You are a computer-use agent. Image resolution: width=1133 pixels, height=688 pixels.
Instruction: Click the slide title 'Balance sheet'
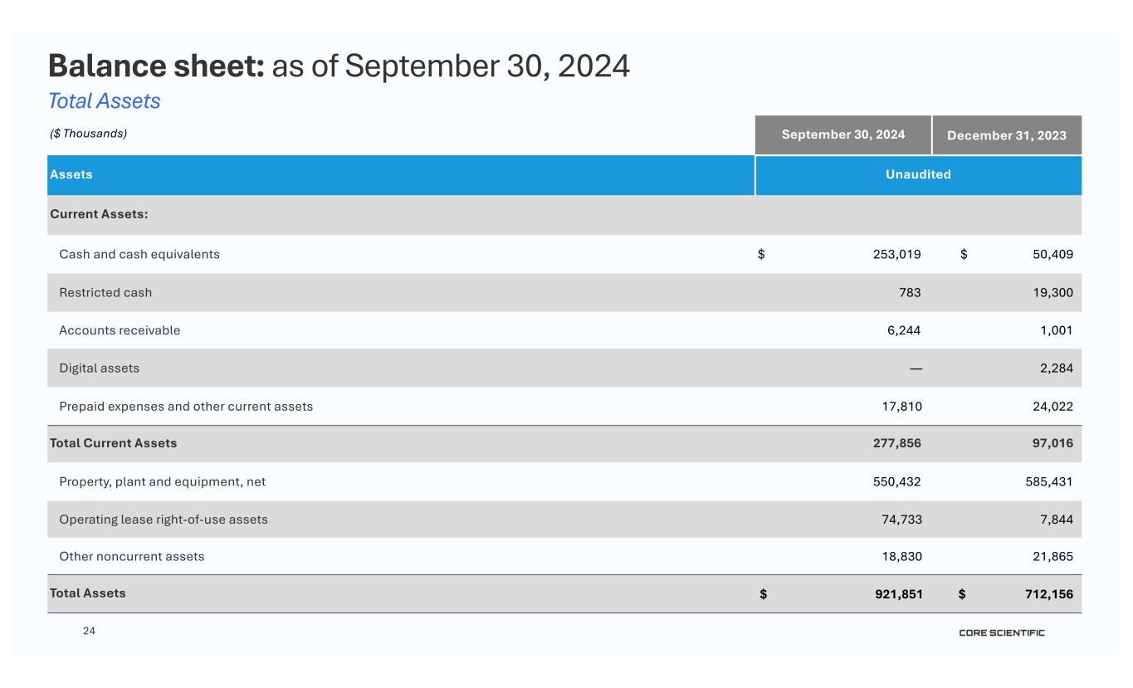click(x=156, y=66)
